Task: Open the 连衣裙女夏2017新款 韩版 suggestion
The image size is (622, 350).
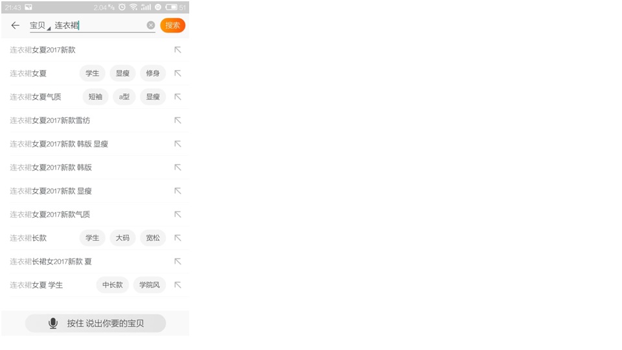Action: coord(51,167)
